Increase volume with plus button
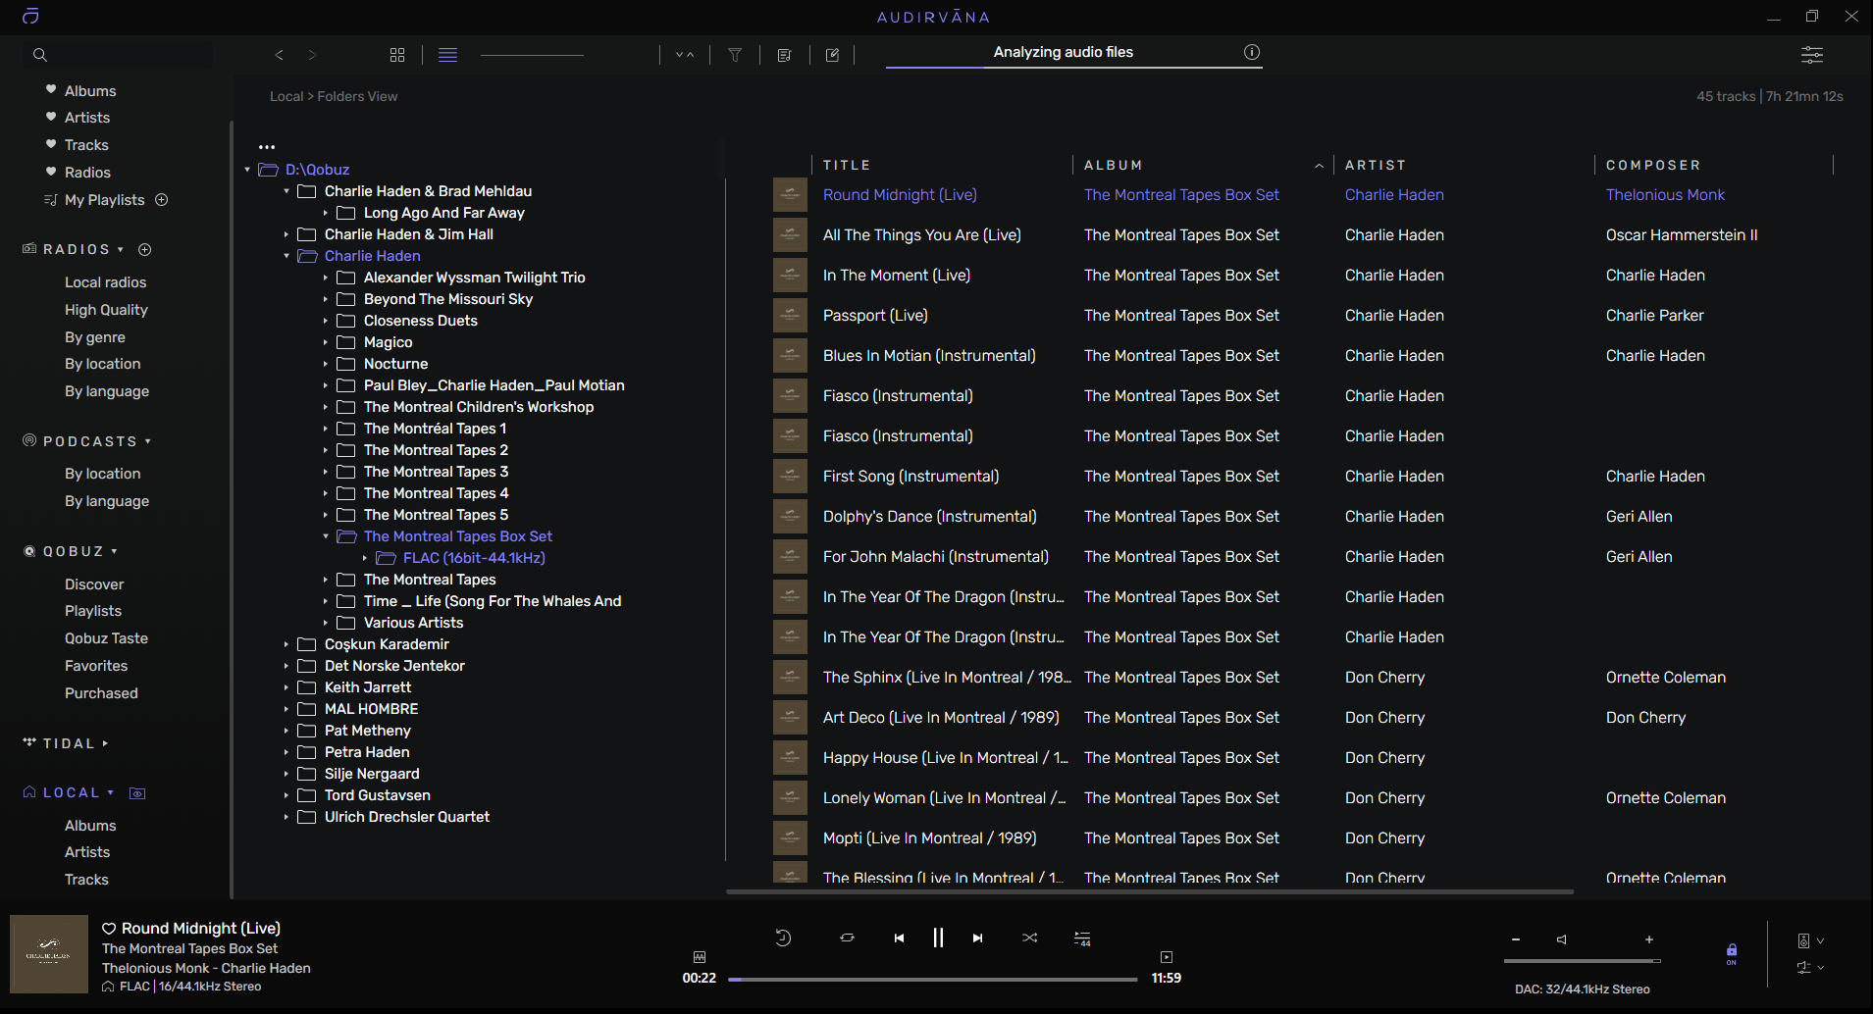This screenshot has width=1873, height=1014. [x=1649, y=939]
